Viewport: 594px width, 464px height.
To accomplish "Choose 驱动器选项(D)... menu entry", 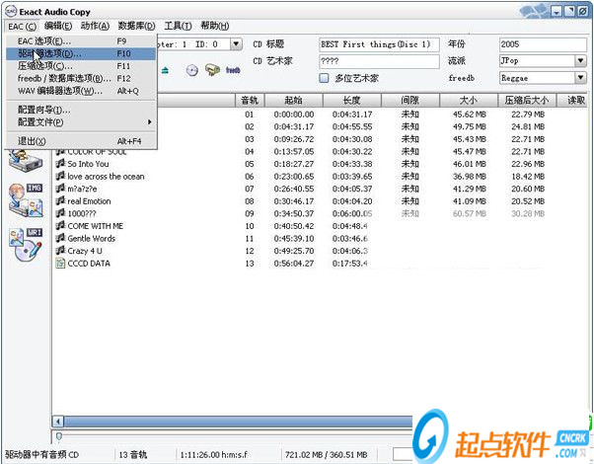I will [82, 53].
